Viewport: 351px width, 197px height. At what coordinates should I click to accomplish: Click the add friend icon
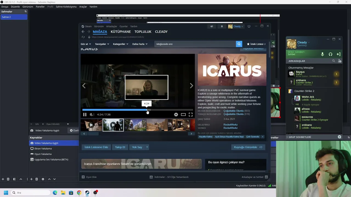point(339,61)
